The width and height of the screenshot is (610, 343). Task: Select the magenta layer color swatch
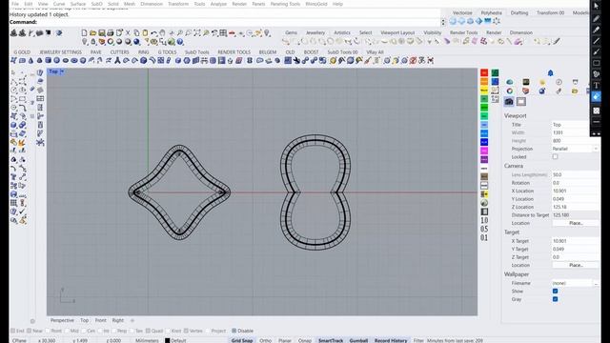[x=484, y=151]
